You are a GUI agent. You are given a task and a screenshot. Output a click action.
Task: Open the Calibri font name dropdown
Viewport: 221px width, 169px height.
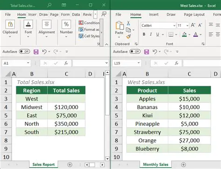coord(174,26)
